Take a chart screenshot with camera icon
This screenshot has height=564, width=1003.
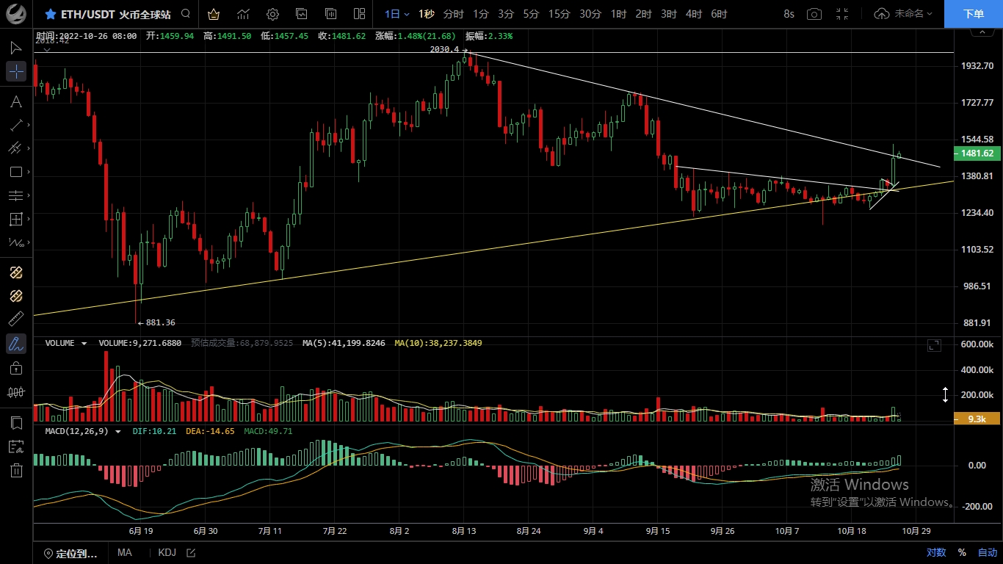[x=814, y=14]
